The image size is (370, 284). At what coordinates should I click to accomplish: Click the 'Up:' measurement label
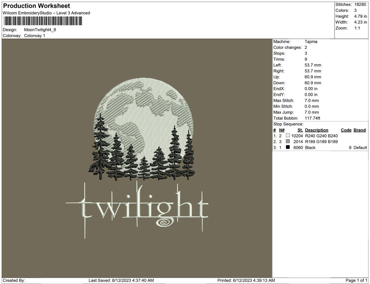pos(276,77)
